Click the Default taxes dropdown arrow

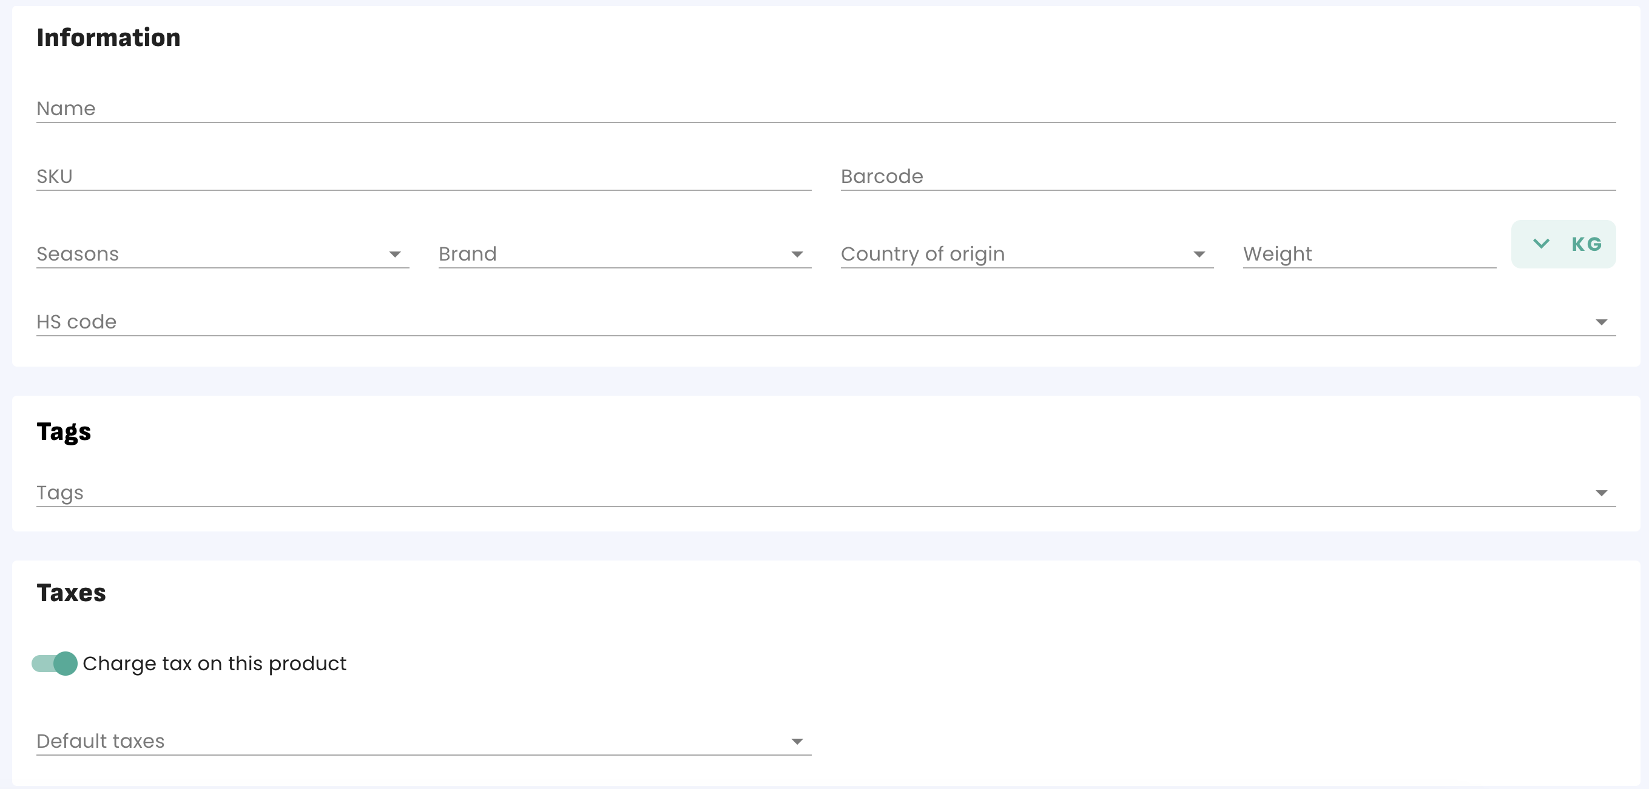tap(797, 742)
